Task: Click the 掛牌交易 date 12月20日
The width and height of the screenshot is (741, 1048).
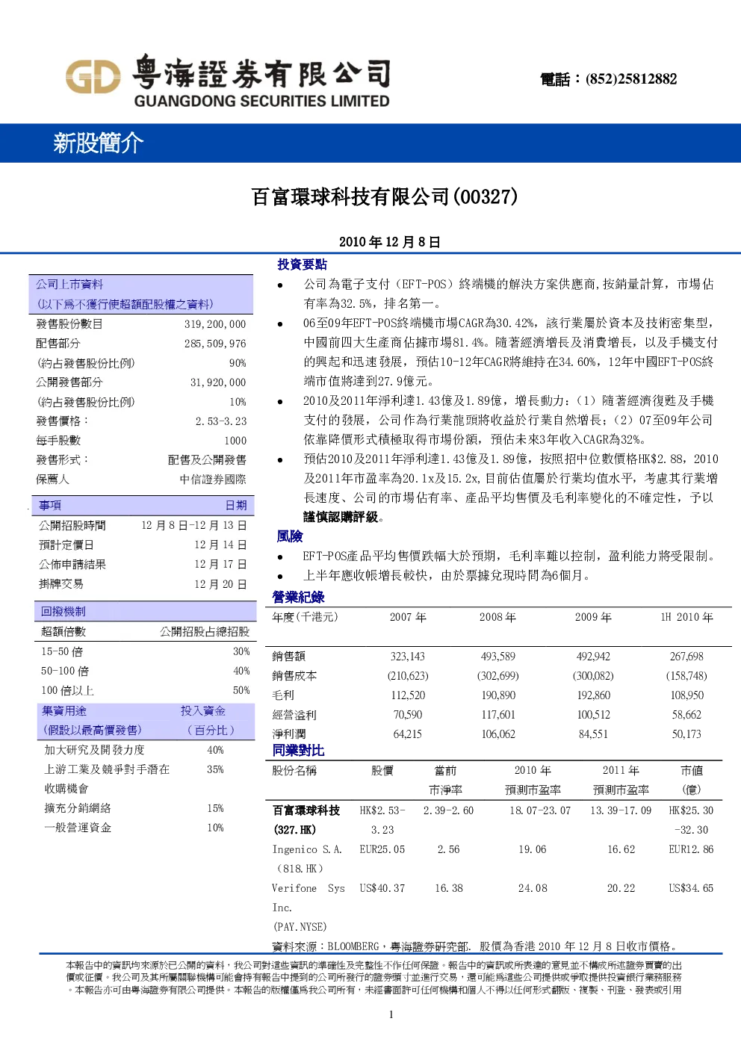Action: [x=220, y=583]
